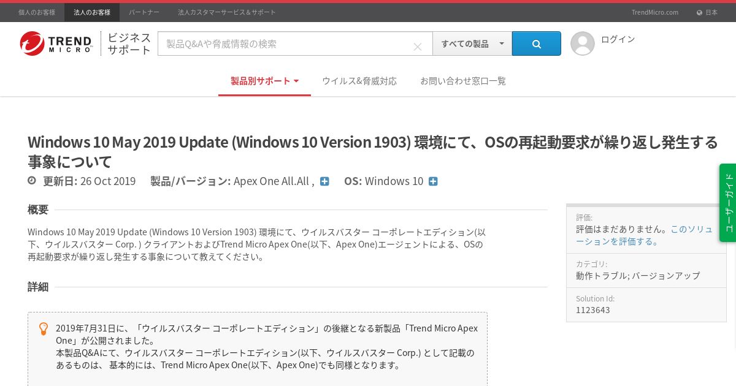Open the すべての製品 dropdown

pyautogui.click(x=472, y=44)
